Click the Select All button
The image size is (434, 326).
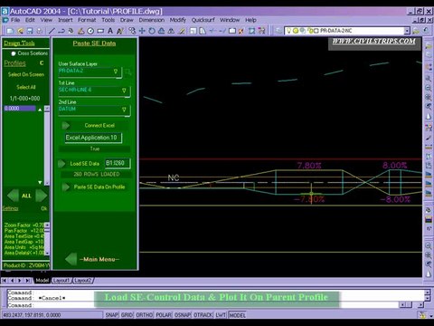point(26,87)
